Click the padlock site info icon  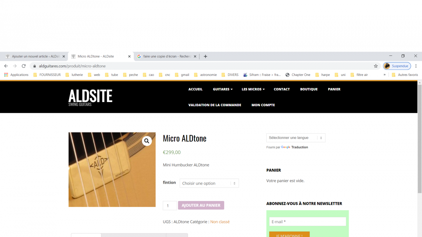click(x=35, y=66)
